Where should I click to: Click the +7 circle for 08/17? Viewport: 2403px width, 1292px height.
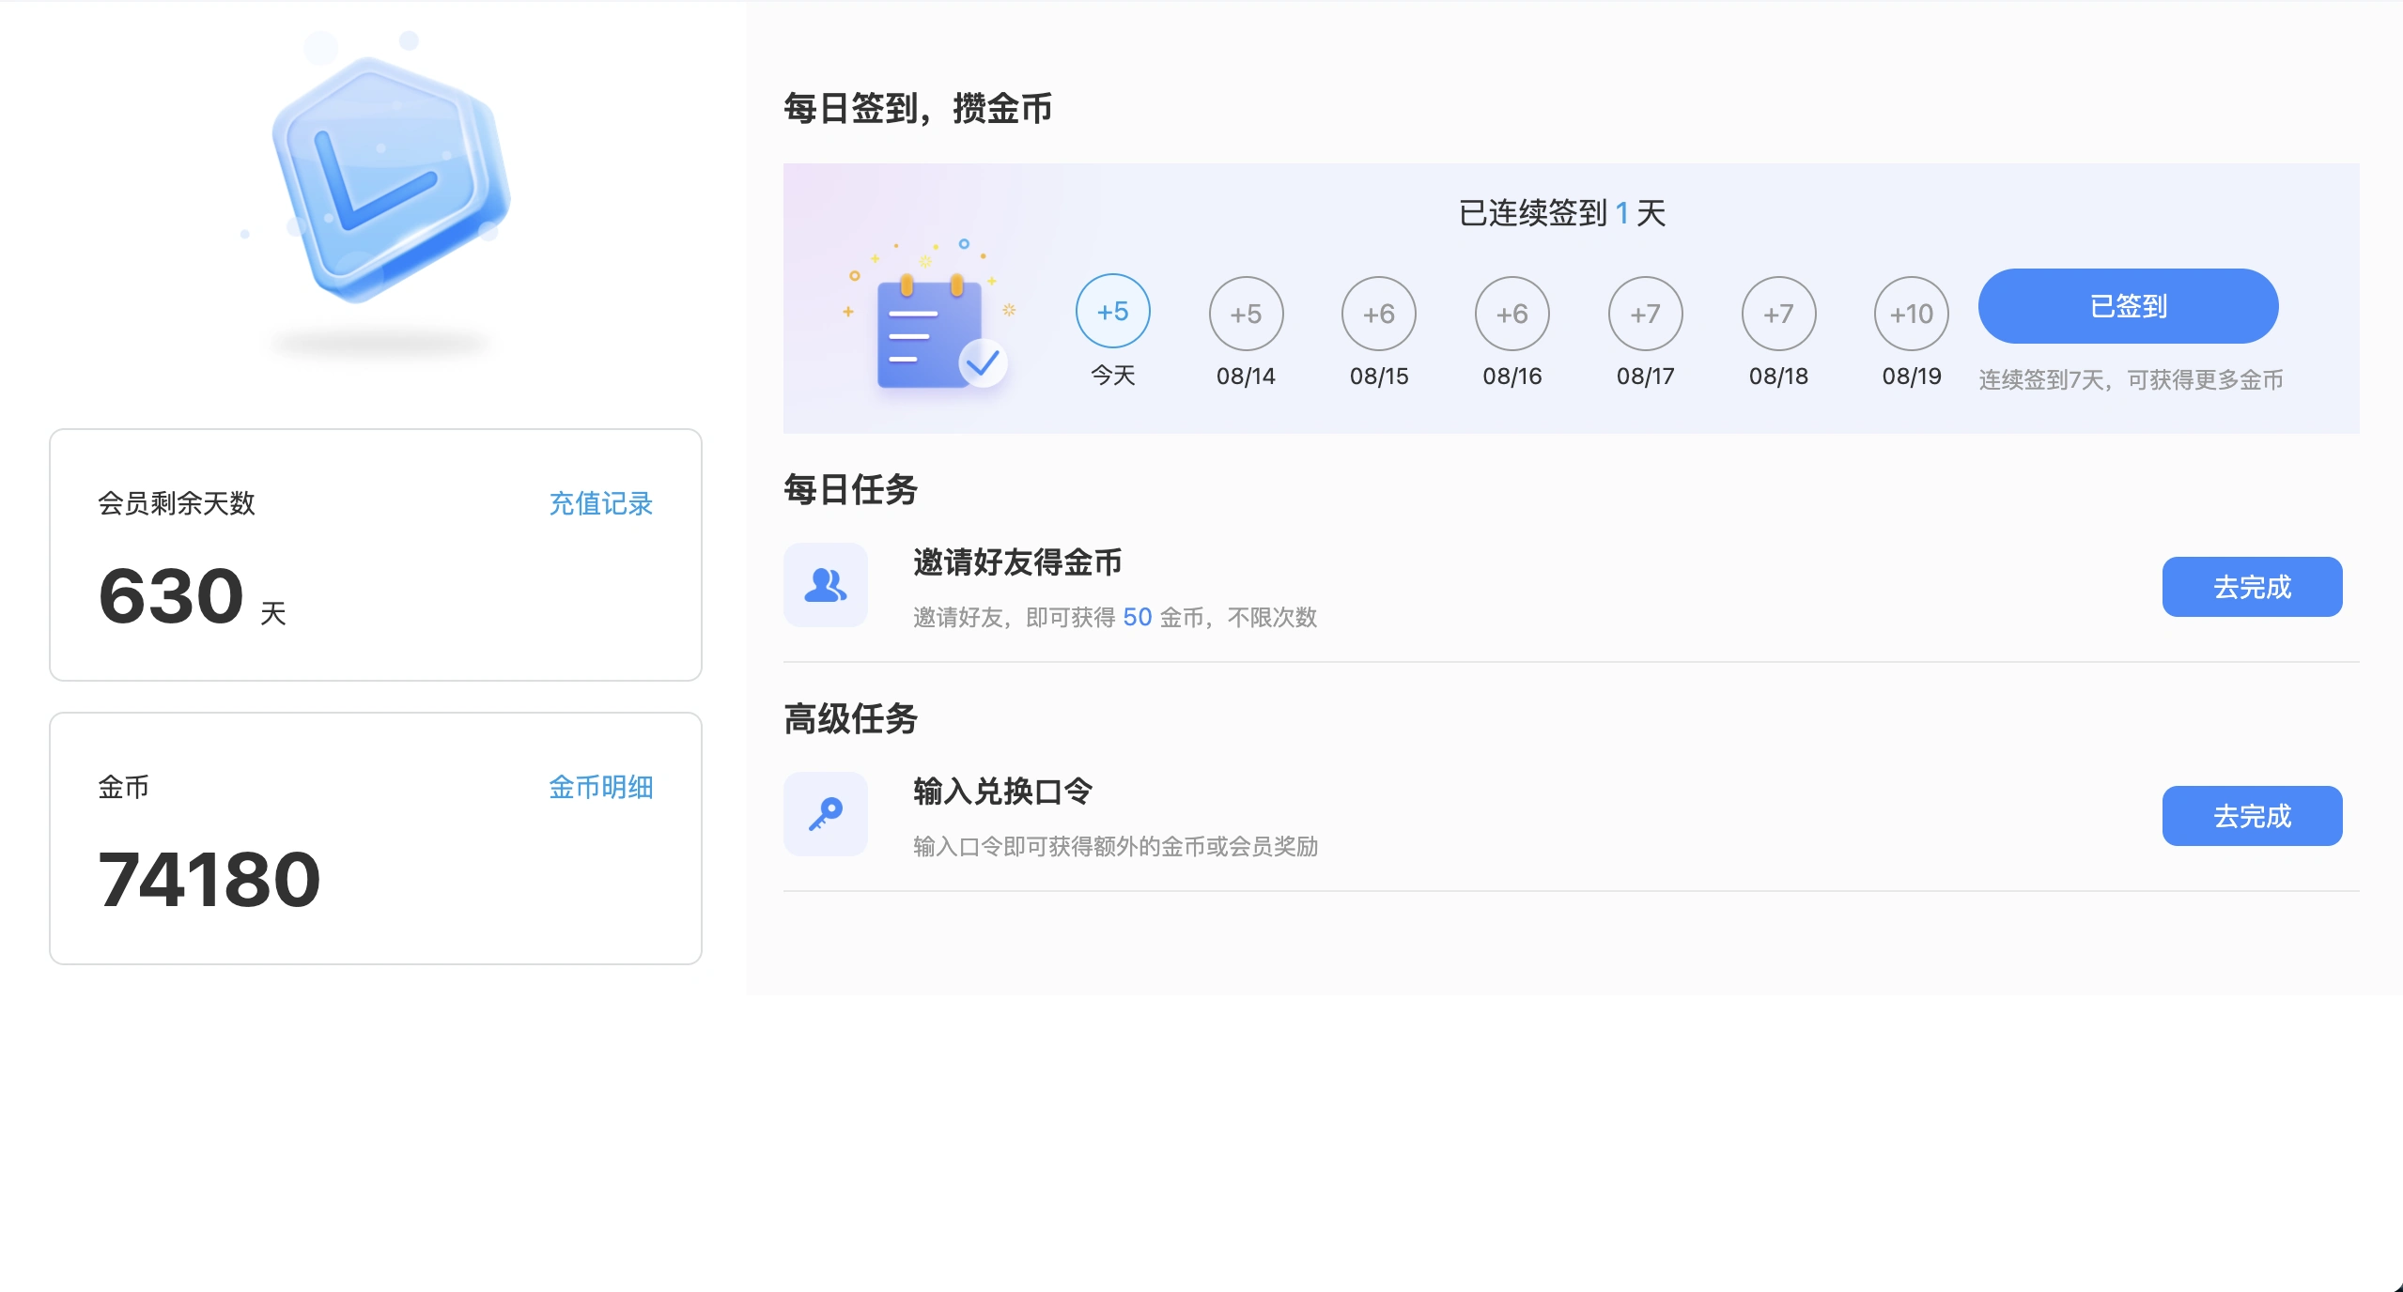(1645, 313)
